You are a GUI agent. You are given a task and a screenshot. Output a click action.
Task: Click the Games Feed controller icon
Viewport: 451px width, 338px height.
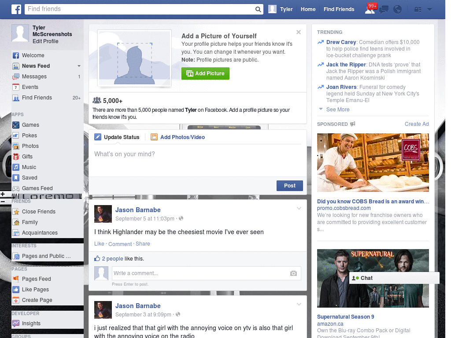(x=16, y=188)
